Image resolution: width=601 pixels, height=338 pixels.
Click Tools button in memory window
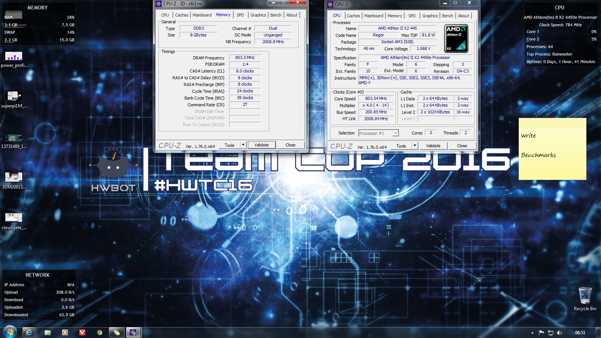point(230,145)
